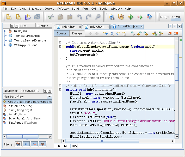185x157 pixels.
Task: Click memory usage indicator 43.5/127.1MB
Action: (170, 17)
